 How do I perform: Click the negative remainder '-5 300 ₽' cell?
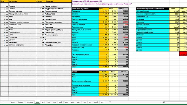pos(123,22)
